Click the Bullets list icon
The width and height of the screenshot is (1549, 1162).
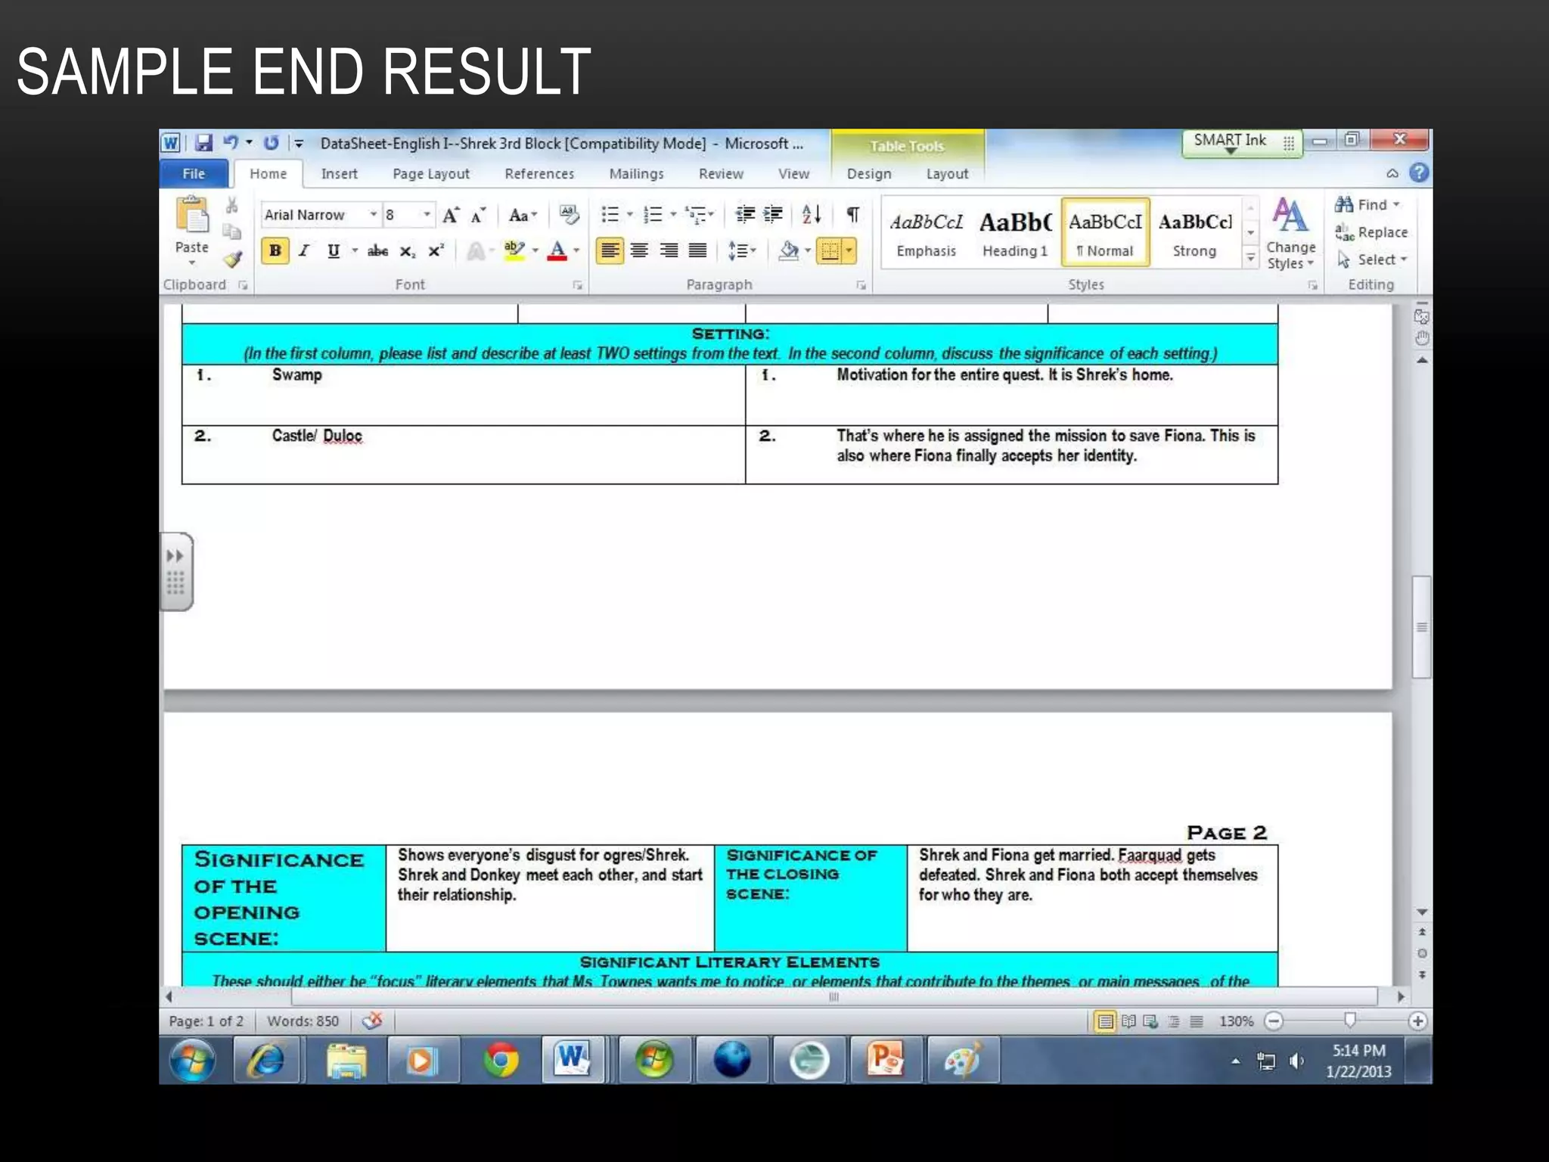tap(610, 215)
